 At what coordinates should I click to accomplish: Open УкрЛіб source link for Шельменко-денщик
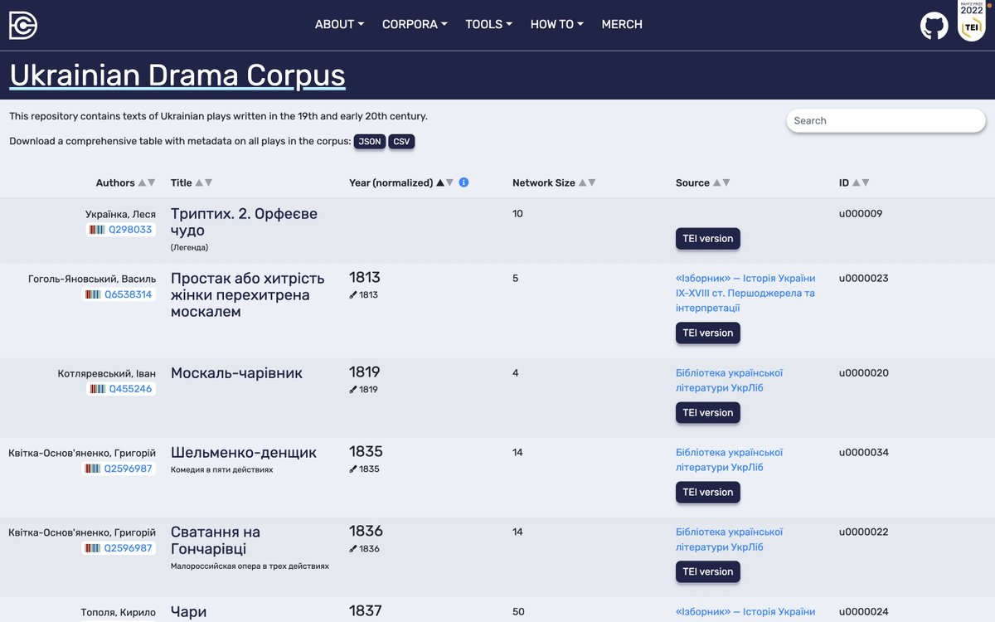point(730,460)
